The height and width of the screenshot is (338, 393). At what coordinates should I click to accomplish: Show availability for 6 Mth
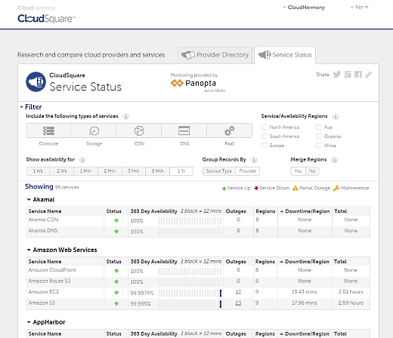click(x=157, y=171)
